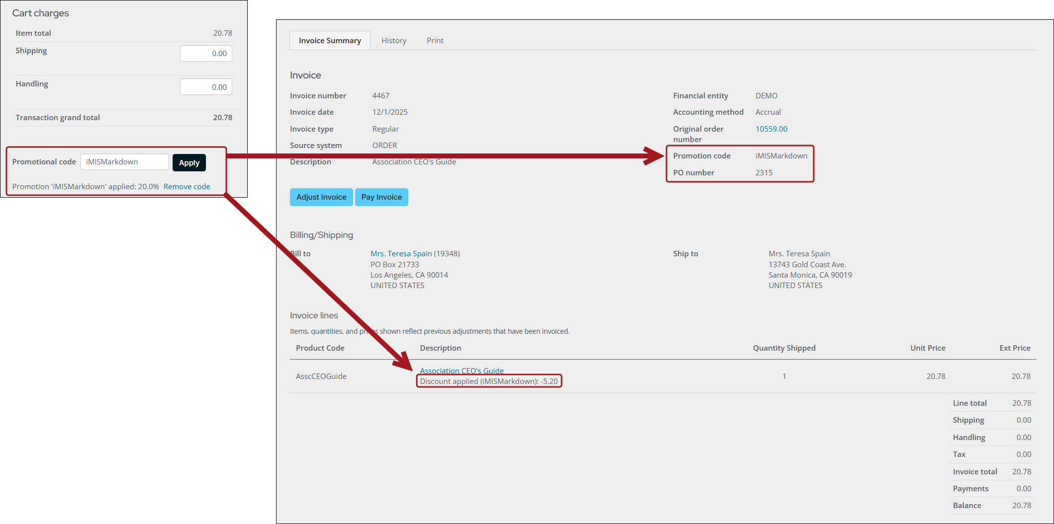
Task: Open the History tab
Action: click(x=393, y=41)
